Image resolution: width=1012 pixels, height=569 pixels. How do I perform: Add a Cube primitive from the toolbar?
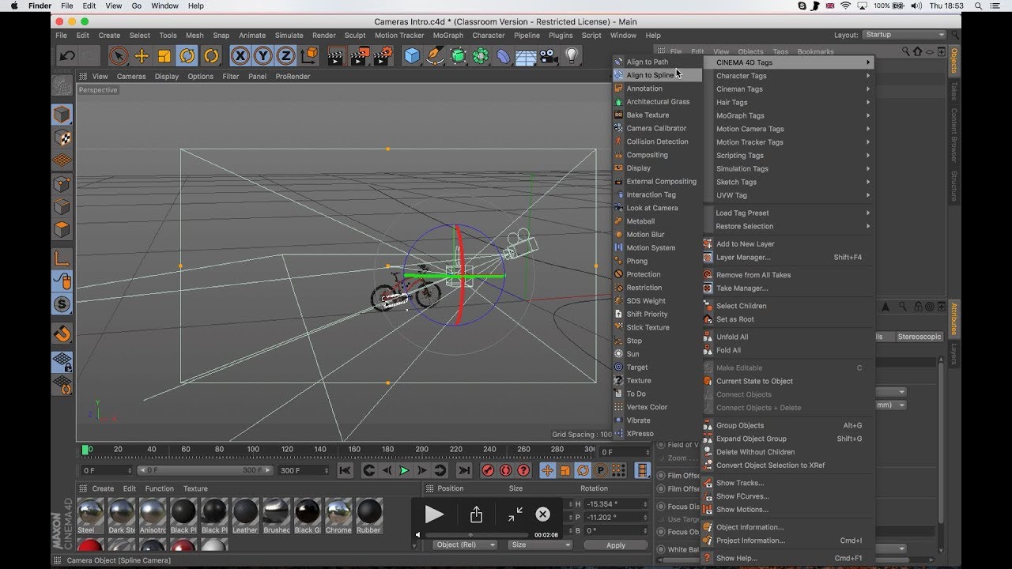pyautogui.click(x=412, y=55)
